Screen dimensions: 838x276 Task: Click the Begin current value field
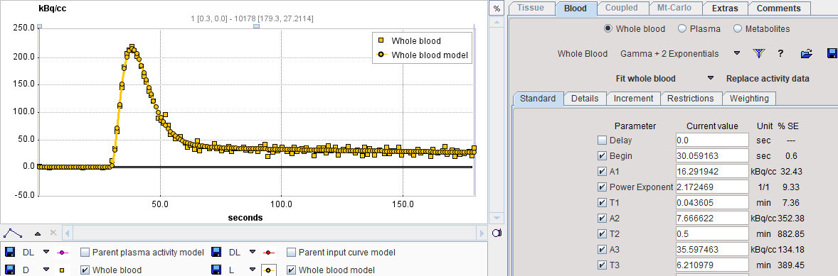pos(712,156)
